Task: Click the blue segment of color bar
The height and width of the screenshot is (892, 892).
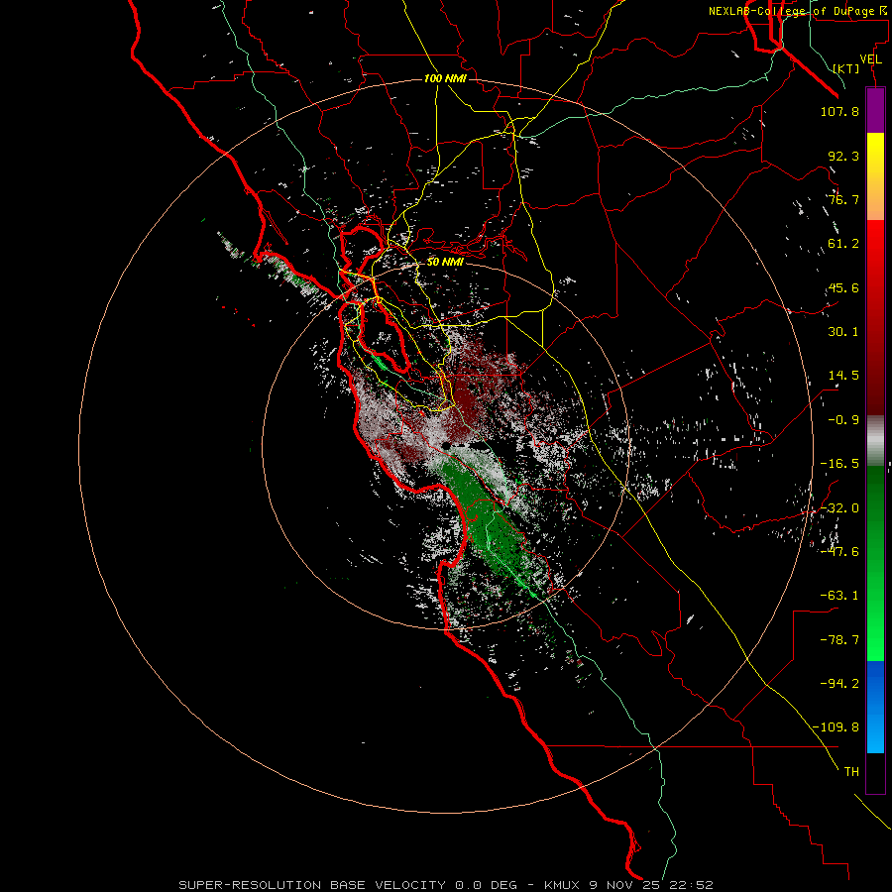Action: click(875, 706)
